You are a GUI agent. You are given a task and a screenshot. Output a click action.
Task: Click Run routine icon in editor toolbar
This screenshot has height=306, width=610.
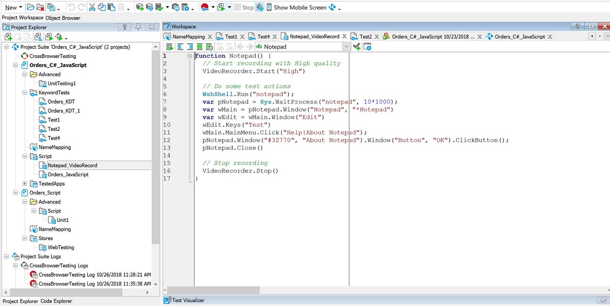169,47
